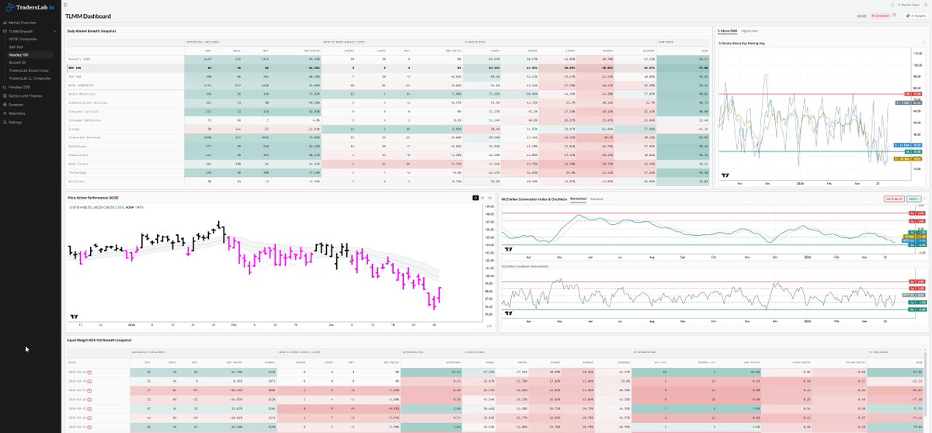Select NYSE Composite in the sidebar

pos(23,37)
